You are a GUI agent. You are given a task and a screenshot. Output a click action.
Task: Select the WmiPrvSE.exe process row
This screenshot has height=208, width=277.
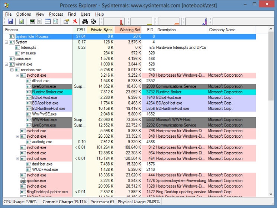(129, 114)
